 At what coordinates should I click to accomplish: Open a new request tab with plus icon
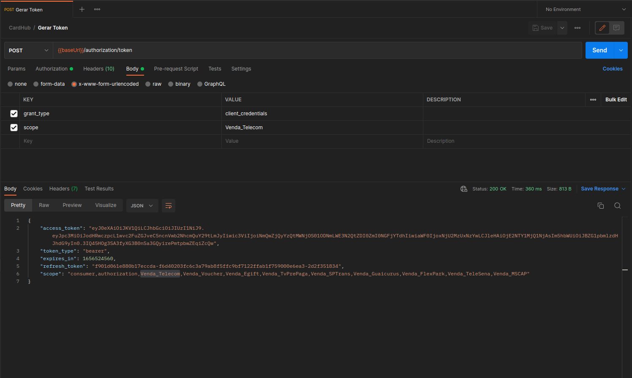point(82,9)
